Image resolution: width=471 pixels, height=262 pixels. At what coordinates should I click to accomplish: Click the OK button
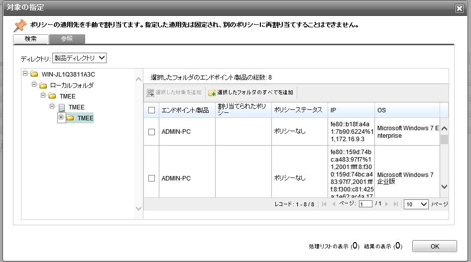pos(434,246)
